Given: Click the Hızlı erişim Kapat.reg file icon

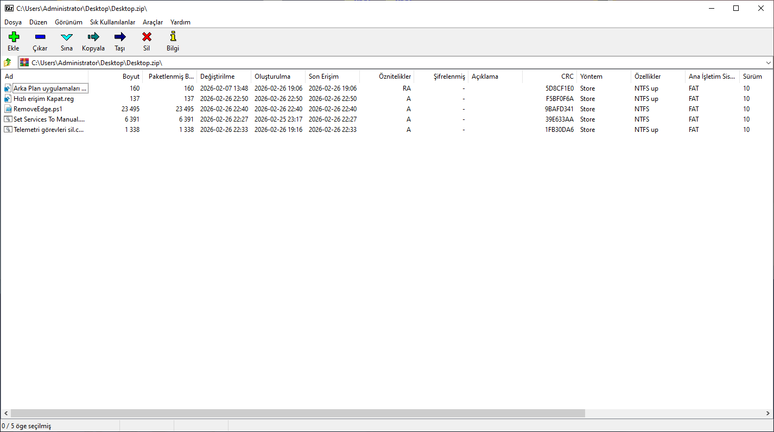Looking at the screenshot, I should [x=8, y=99].
